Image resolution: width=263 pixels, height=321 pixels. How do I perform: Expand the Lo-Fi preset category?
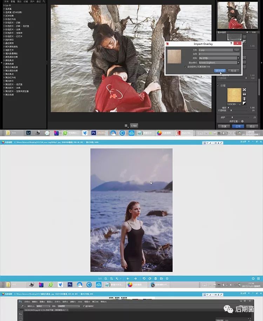click(4, 5)
